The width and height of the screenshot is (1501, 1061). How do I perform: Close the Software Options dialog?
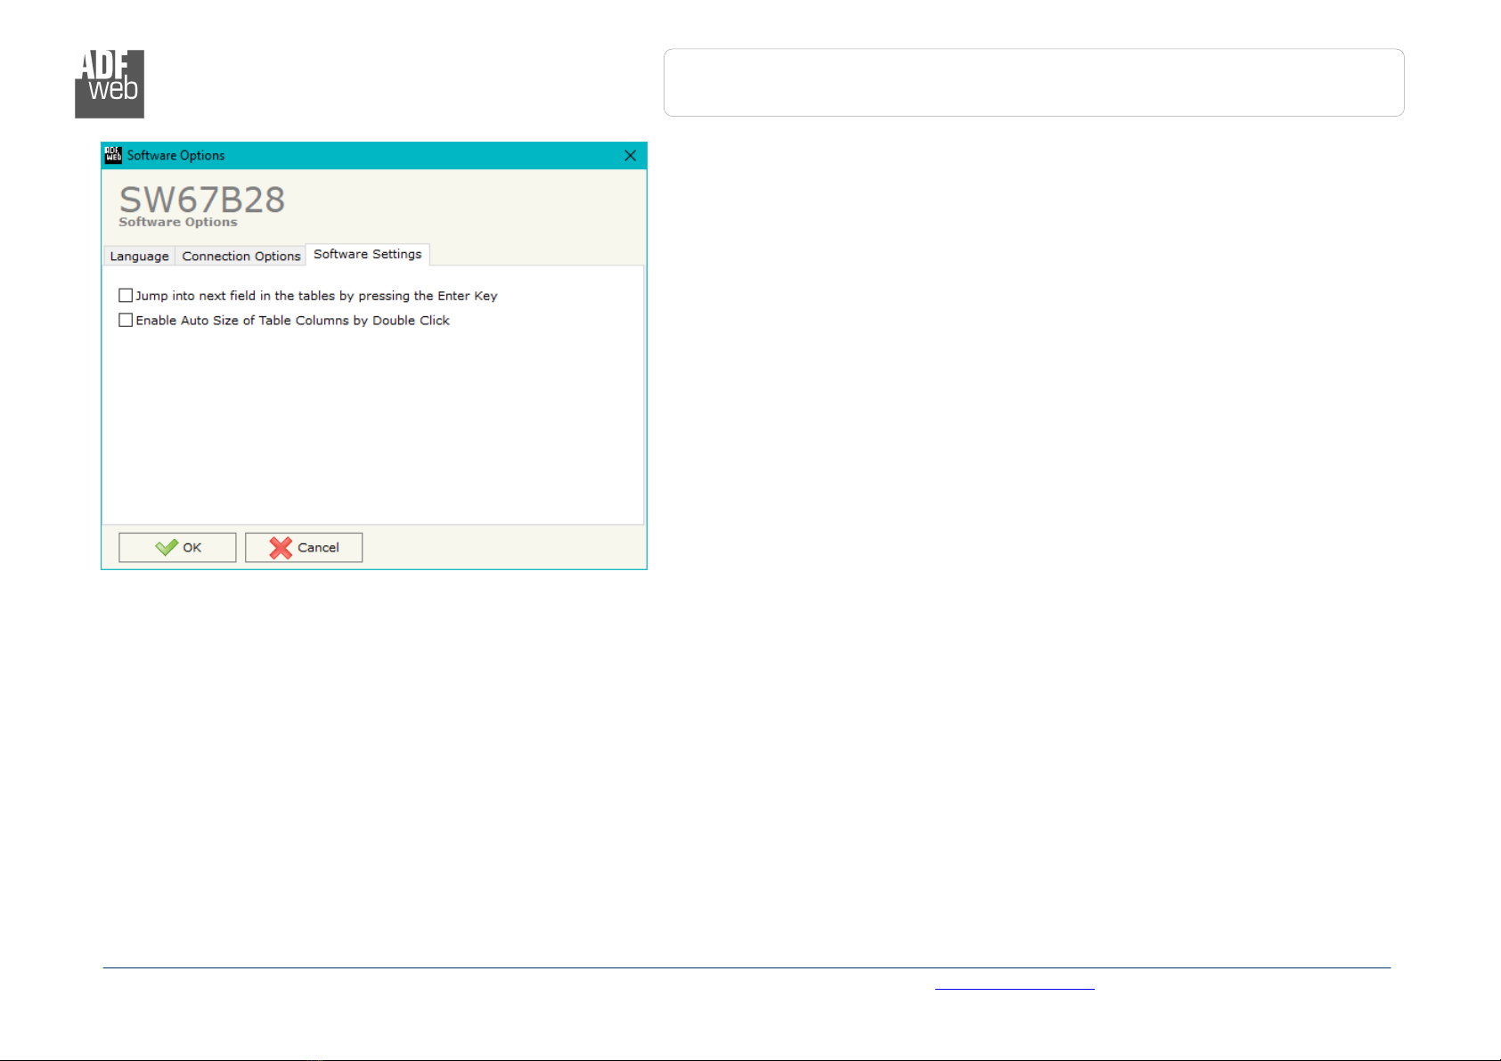click(x=630, y=156)
